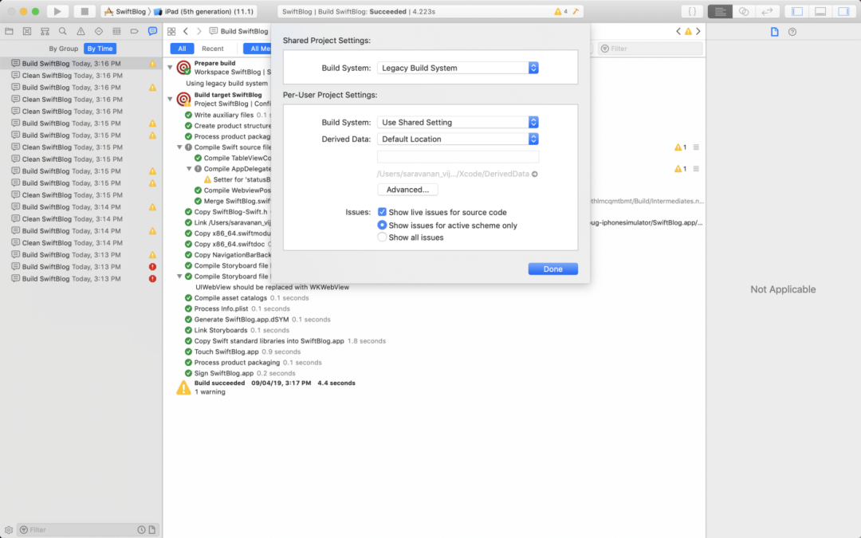Select the Assistant editor icon
This screenshot has height=538, width=861.
744,11
